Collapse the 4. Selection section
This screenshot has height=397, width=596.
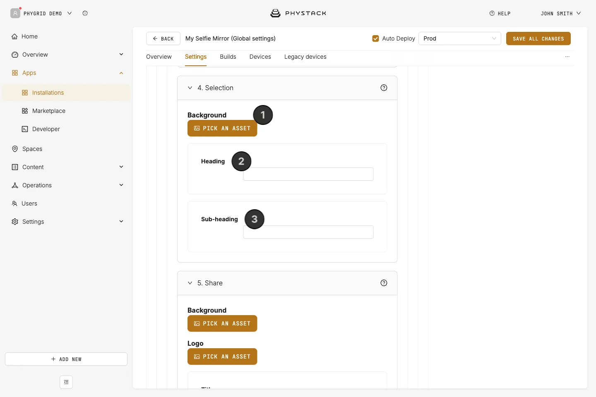190,88
